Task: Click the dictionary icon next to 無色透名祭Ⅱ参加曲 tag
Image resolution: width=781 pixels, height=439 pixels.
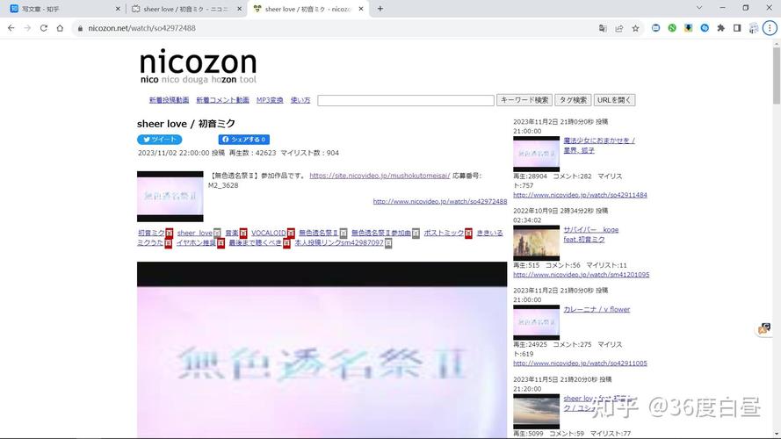Action: click(x=416, y=233)
